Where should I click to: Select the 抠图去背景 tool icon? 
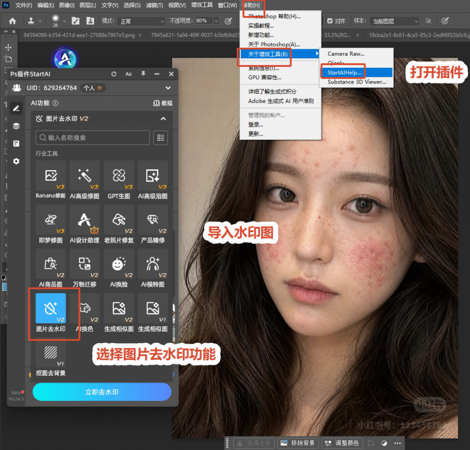coord(50,352)
